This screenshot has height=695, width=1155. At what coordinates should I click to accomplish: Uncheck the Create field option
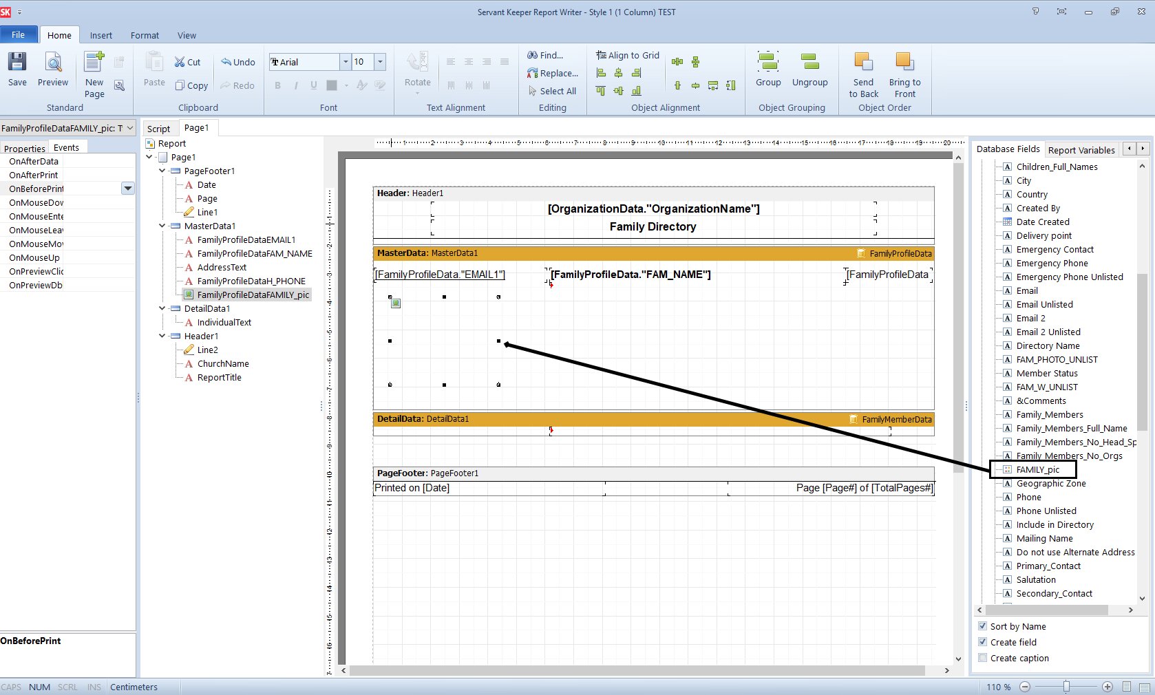click(x=983, y=642)
